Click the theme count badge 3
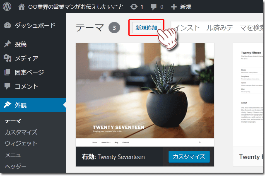Image resolution: width=265 pixels, height=176 pixels. tap(114, 28)
